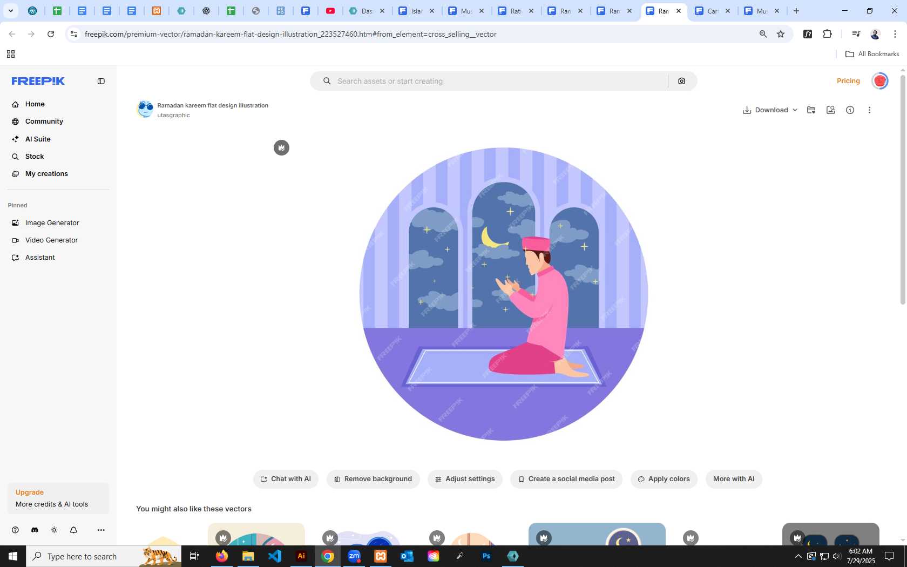Click the premium crown badge above illustration
This screenshot has width=907, height=567.
281,147
